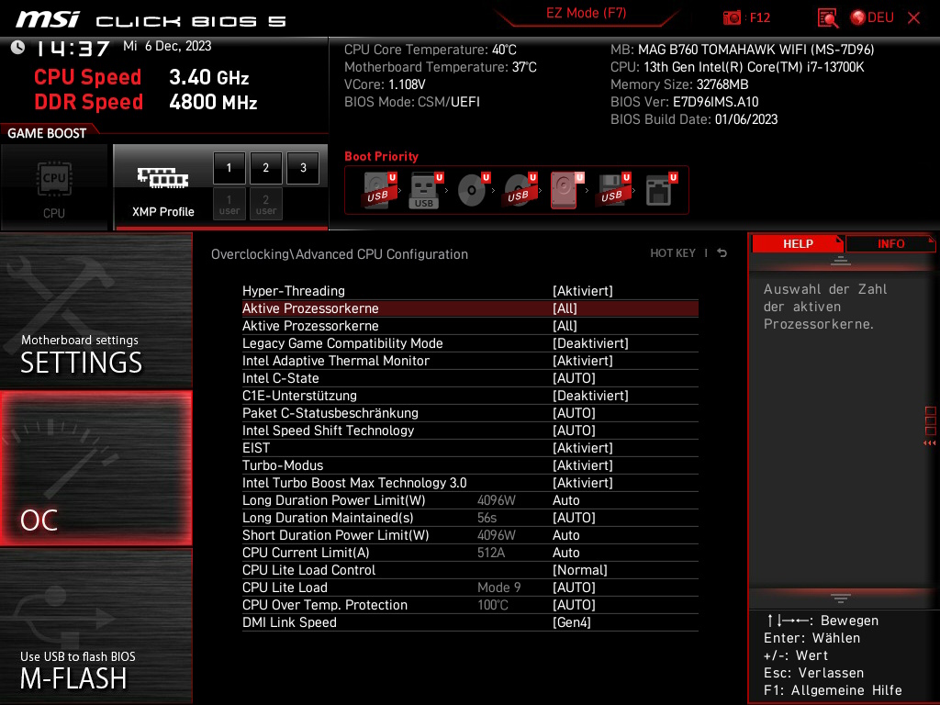Open the HELP tab
Screen dimensions: 940x705
click(x=798, y=244)
